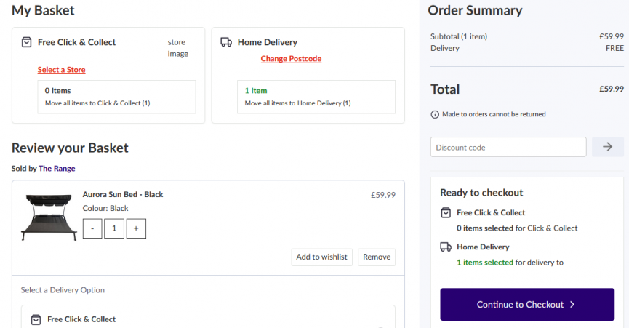This screenshot has height=328, width=629.
Task: Choose Free Click & Collect delivery option
Action: tap(81, 319)
